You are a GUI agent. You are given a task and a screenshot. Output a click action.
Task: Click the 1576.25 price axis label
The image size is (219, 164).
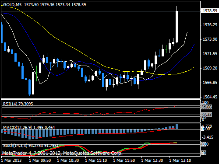click(210, 25)
